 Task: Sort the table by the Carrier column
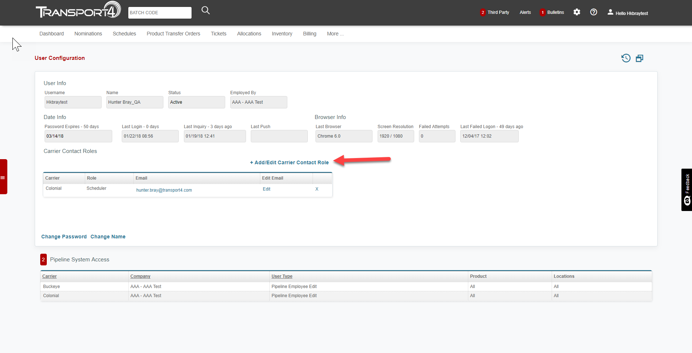tap(49, 276)
